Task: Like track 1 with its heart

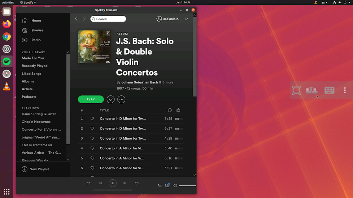Action: (x=92, y=118)
